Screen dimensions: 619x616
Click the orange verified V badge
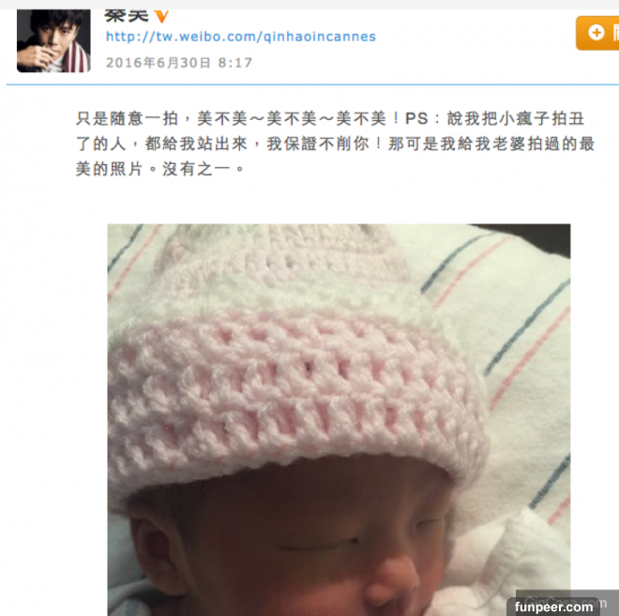pyautogui.click(x=161, y=17)
